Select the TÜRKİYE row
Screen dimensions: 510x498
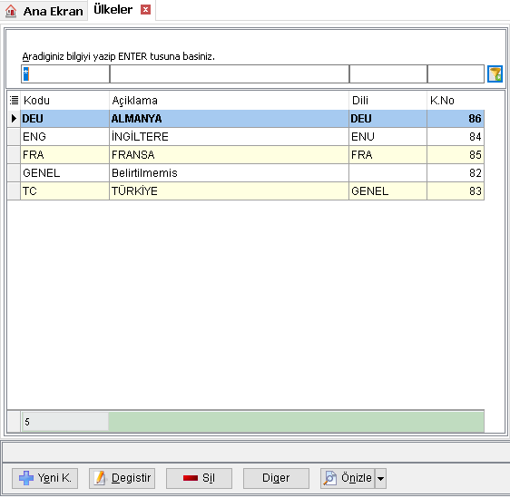[246, 191]
